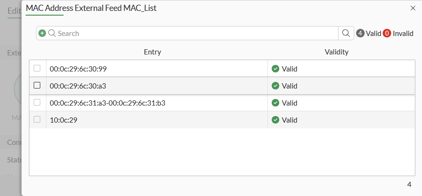Screen dimensions: 422x196
Task: Click the green plus filter icon
Action: (42, 33)
